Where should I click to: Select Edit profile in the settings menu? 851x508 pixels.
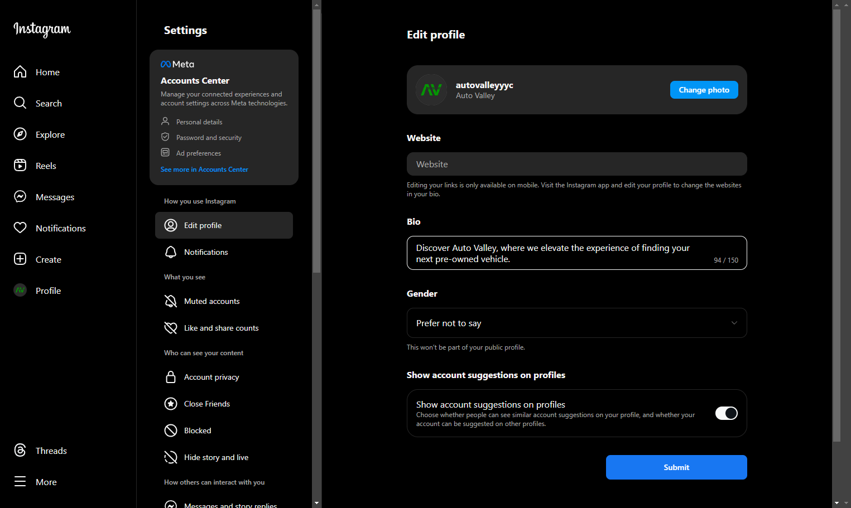[x=224, y=225]
